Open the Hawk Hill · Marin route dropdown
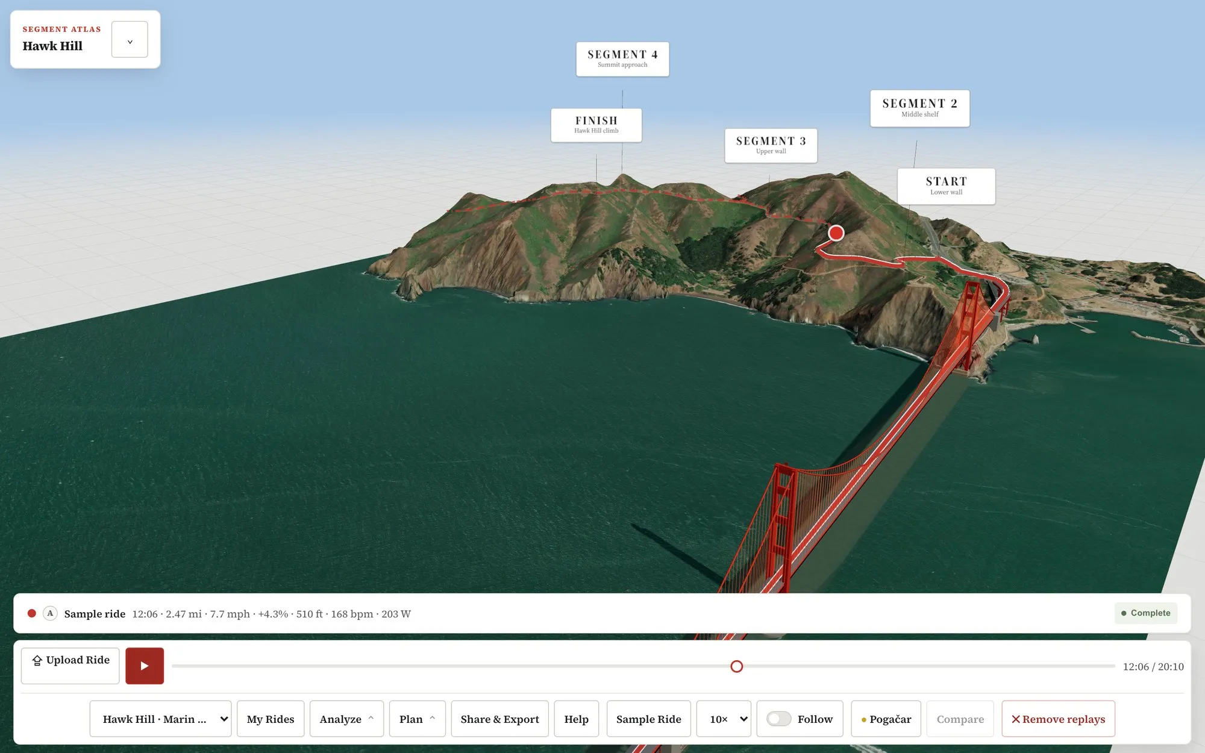 [160, 719]
